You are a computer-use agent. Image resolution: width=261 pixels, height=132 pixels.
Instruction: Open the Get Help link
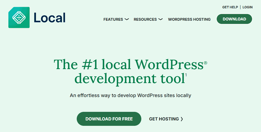230,7
